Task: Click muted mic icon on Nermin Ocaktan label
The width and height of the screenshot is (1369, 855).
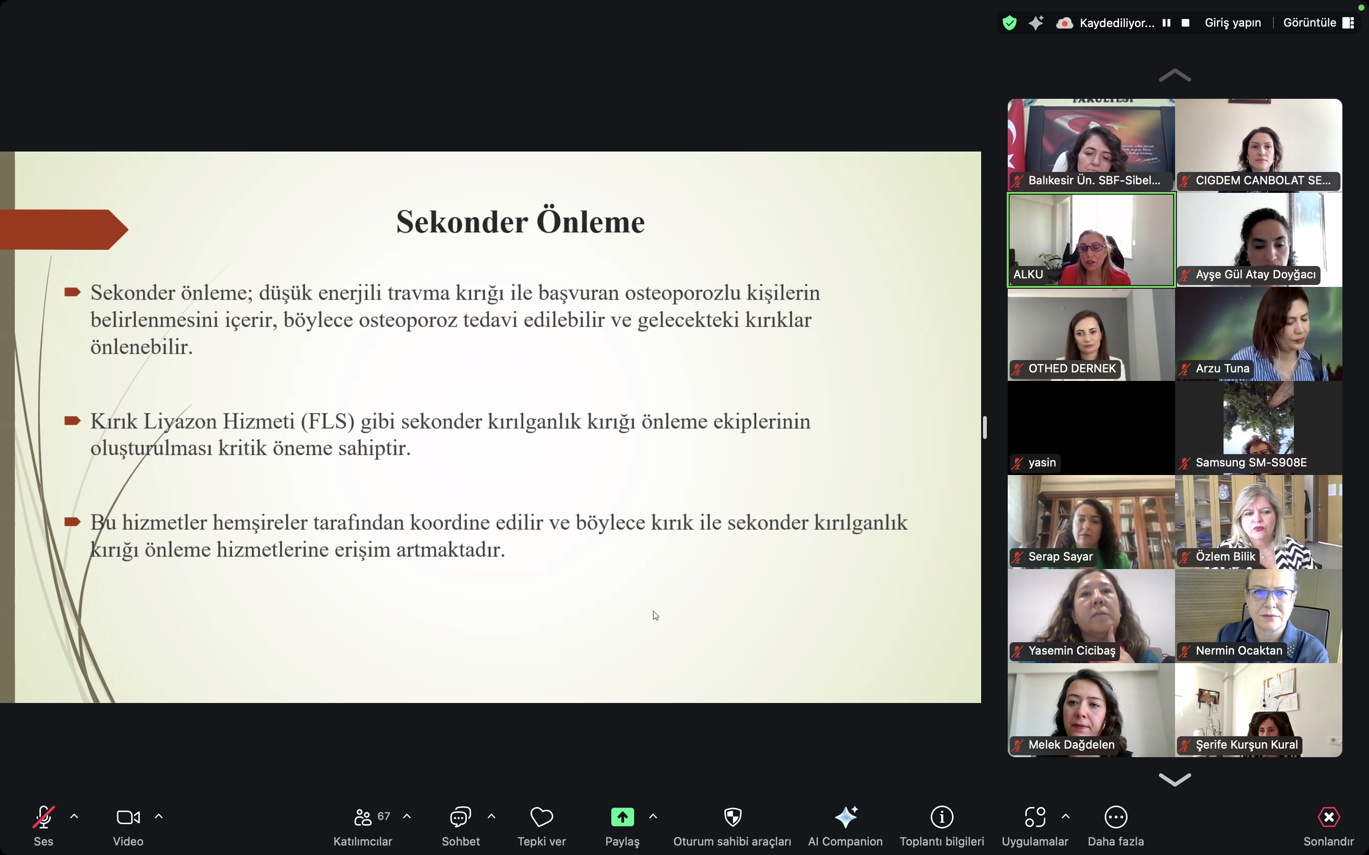Action: coord(1185,651)
